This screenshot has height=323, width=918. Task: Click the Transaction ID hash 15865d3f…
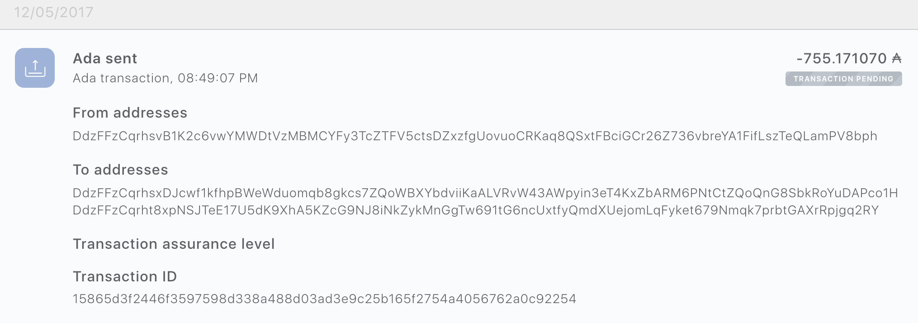tap(324, 299)
